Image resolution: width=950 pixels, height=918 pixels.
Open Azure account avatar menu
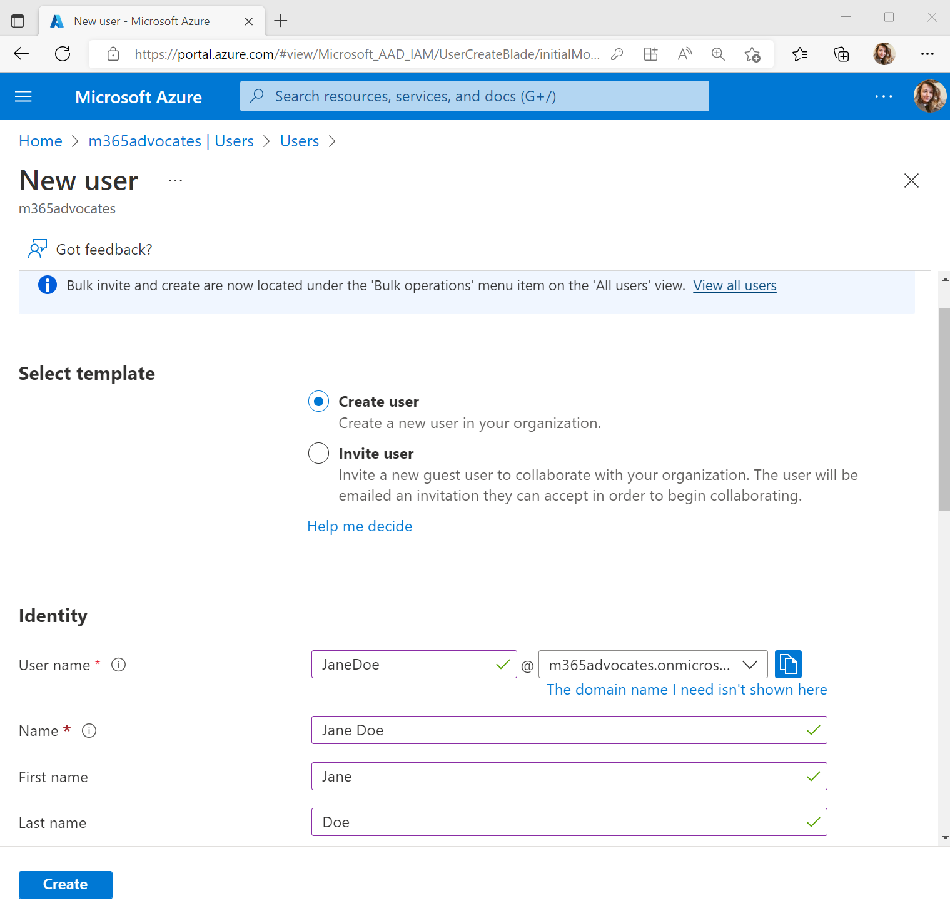coord(929,96)
